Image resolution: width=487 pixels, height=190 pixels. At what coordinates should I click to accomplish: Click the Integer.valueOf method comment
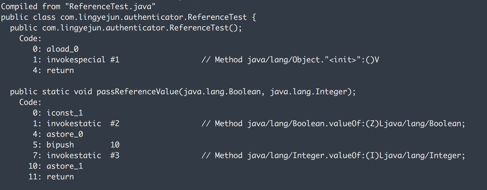pos(333,156)
